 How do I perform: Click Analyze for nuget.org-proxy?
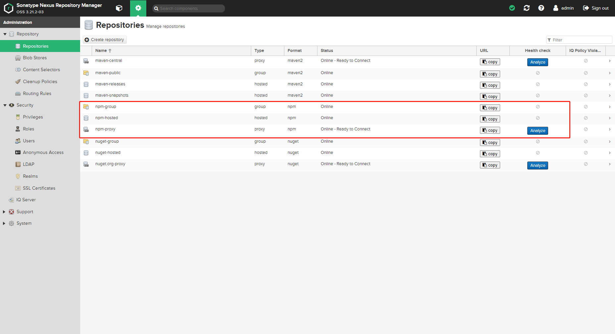click(x=538, y=166)
